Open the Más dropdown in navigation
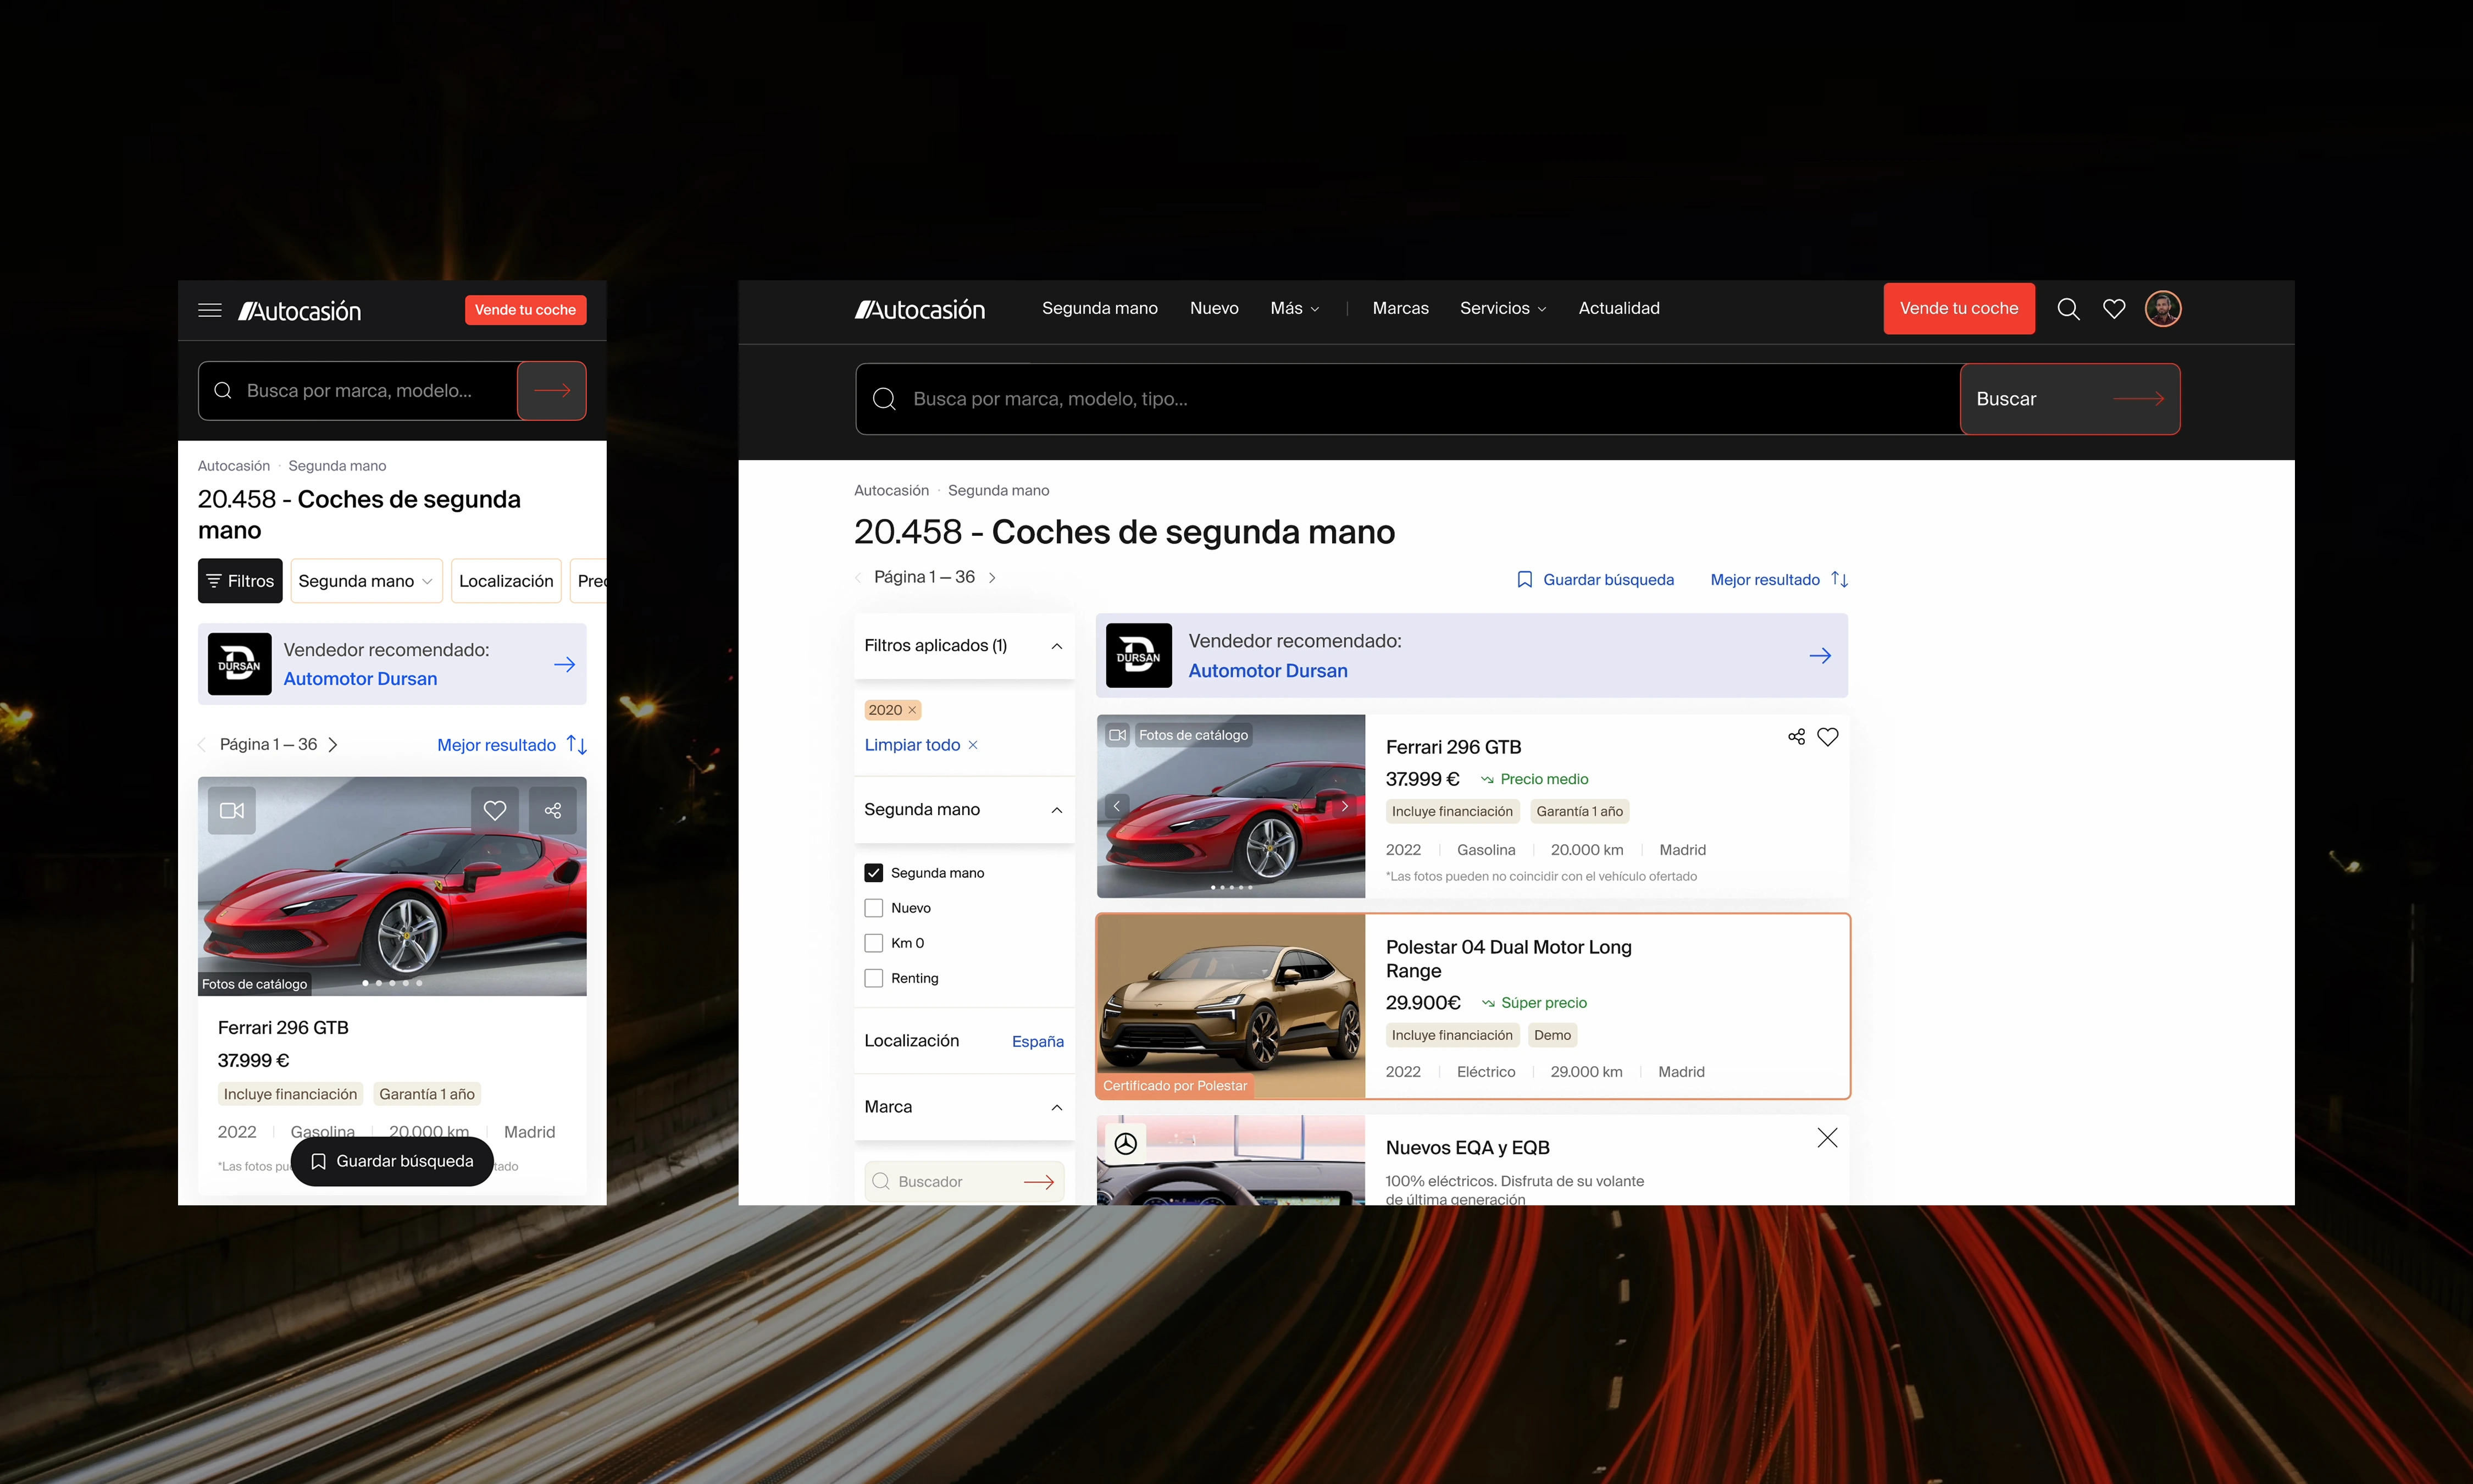The height and width of the screenshot is (1484, 2473). tap(1294, 309)
